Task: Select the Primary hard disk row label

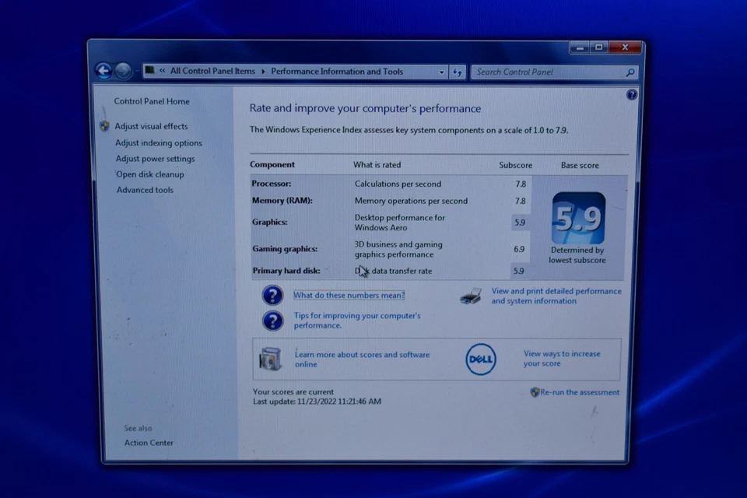Action: click(286, 271)
